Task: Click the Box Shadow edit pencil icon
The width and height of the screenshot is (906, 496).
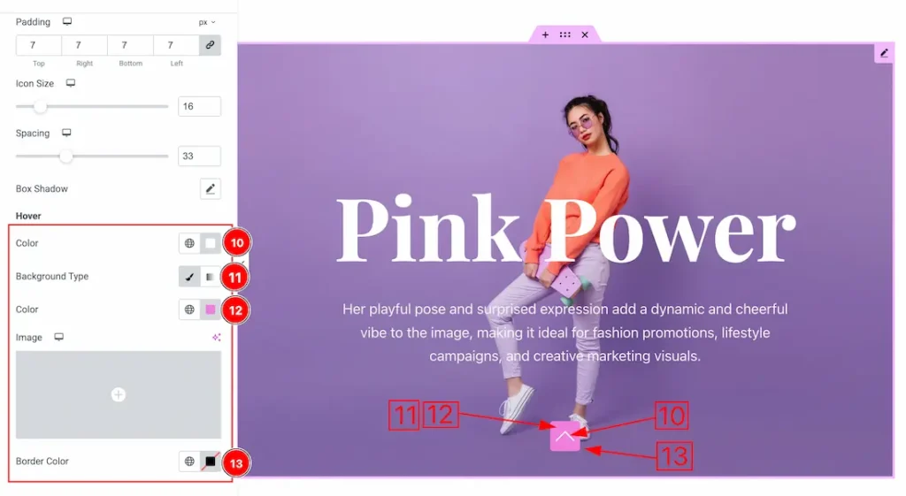Action: tap(210, 188)
